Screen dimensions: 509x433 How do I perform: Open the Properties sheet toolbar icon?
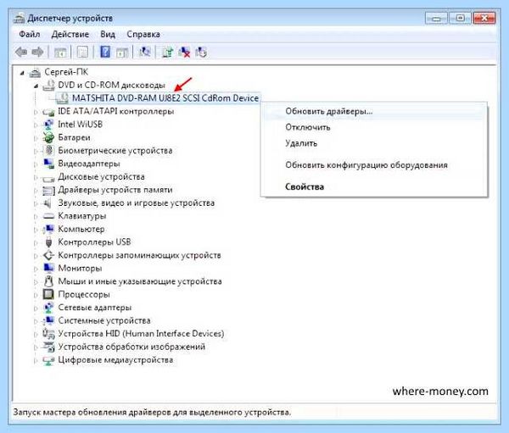coord(82,53)
